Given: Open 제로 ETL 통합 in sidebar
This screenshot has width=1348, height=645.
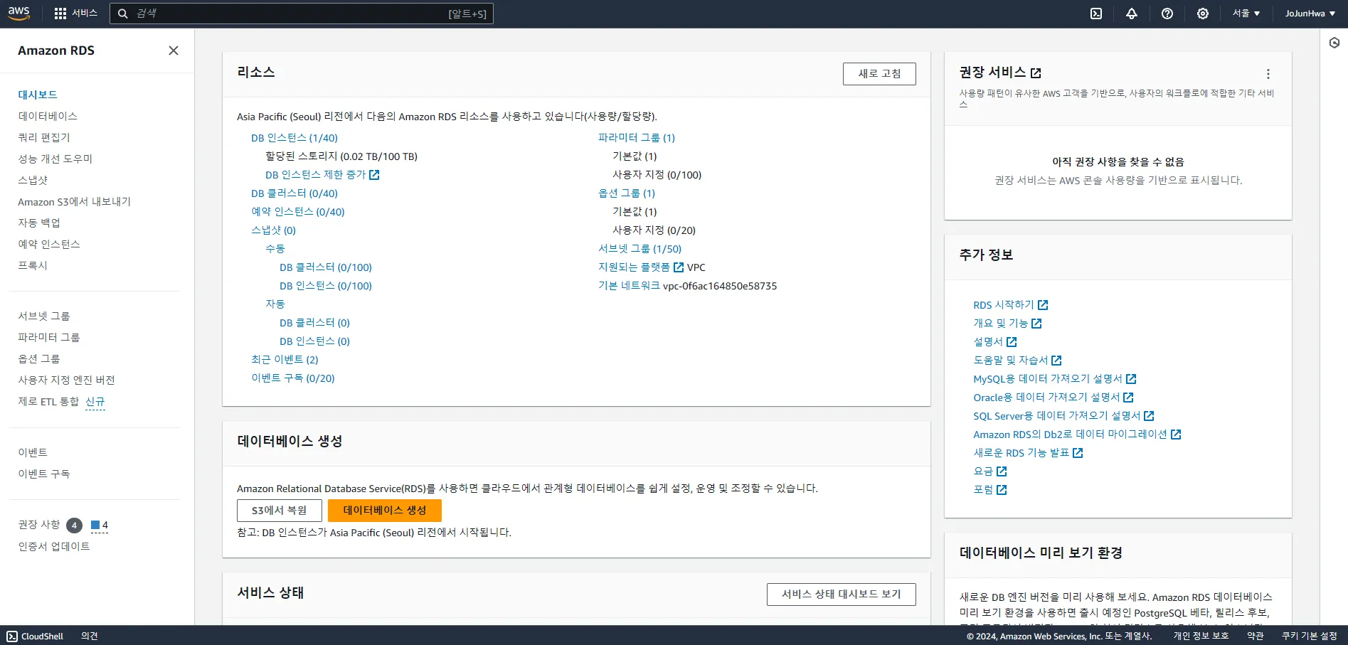Looking at the screenshot, I should point(48,402).
